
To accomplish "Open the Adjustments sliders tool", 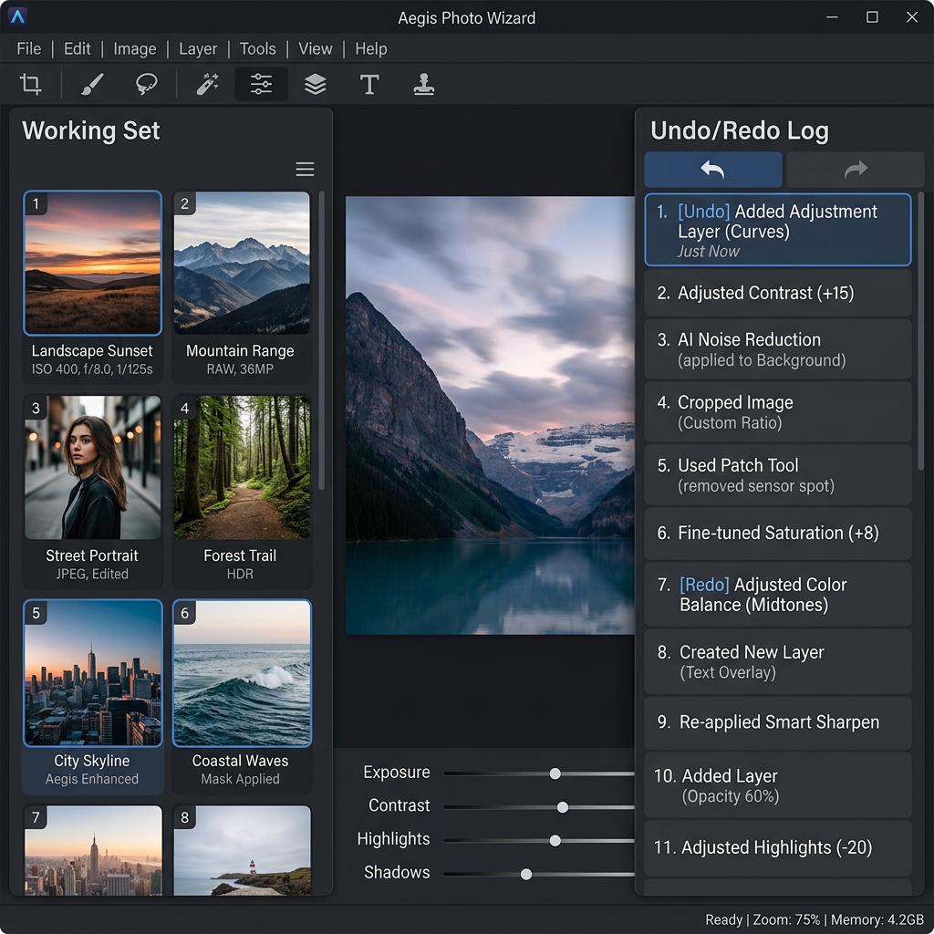I will (x=261, y=85).
